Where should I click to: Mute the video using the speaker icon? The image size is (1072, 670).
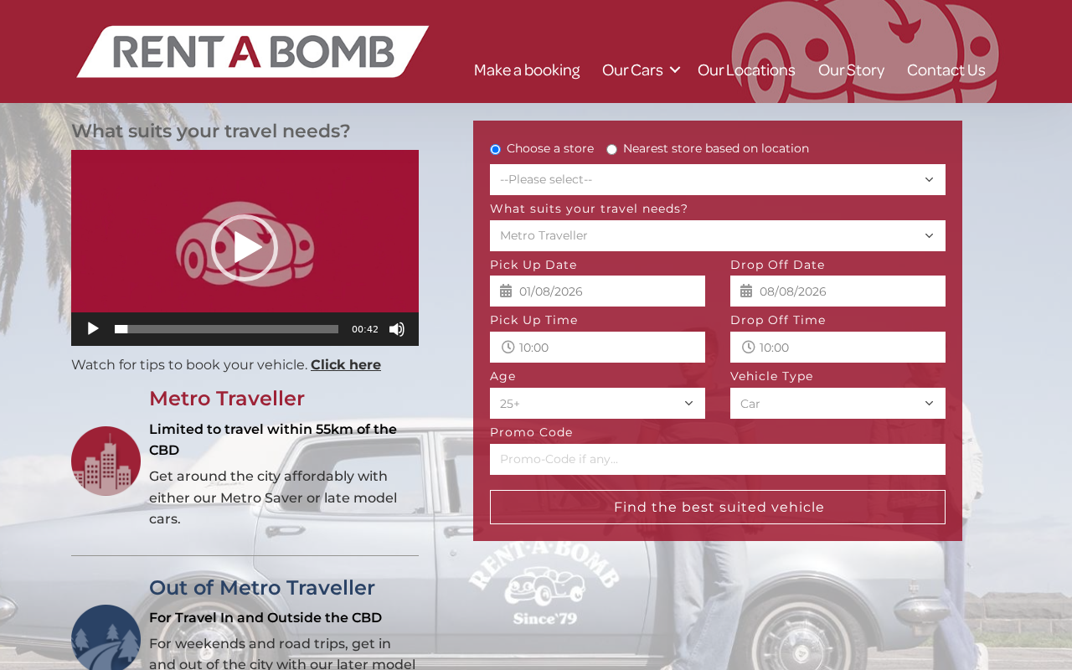(x=397, y=329)
